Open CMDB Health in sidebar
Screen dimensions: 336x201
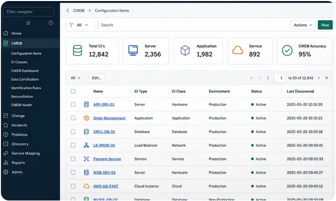coord(22,105)
